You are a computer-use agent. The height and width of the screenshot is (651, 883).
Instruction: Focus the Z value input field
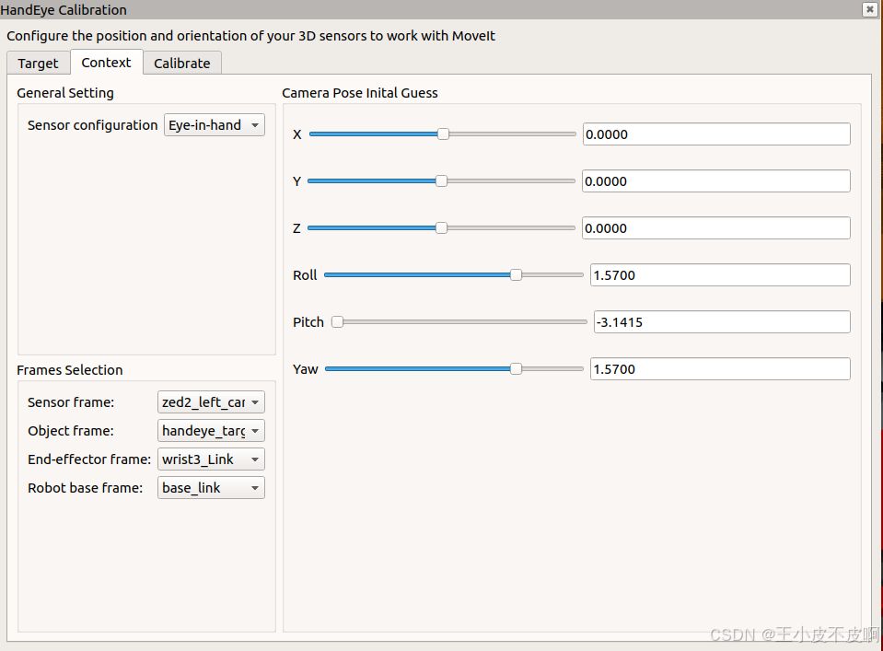tap(716, 228)
